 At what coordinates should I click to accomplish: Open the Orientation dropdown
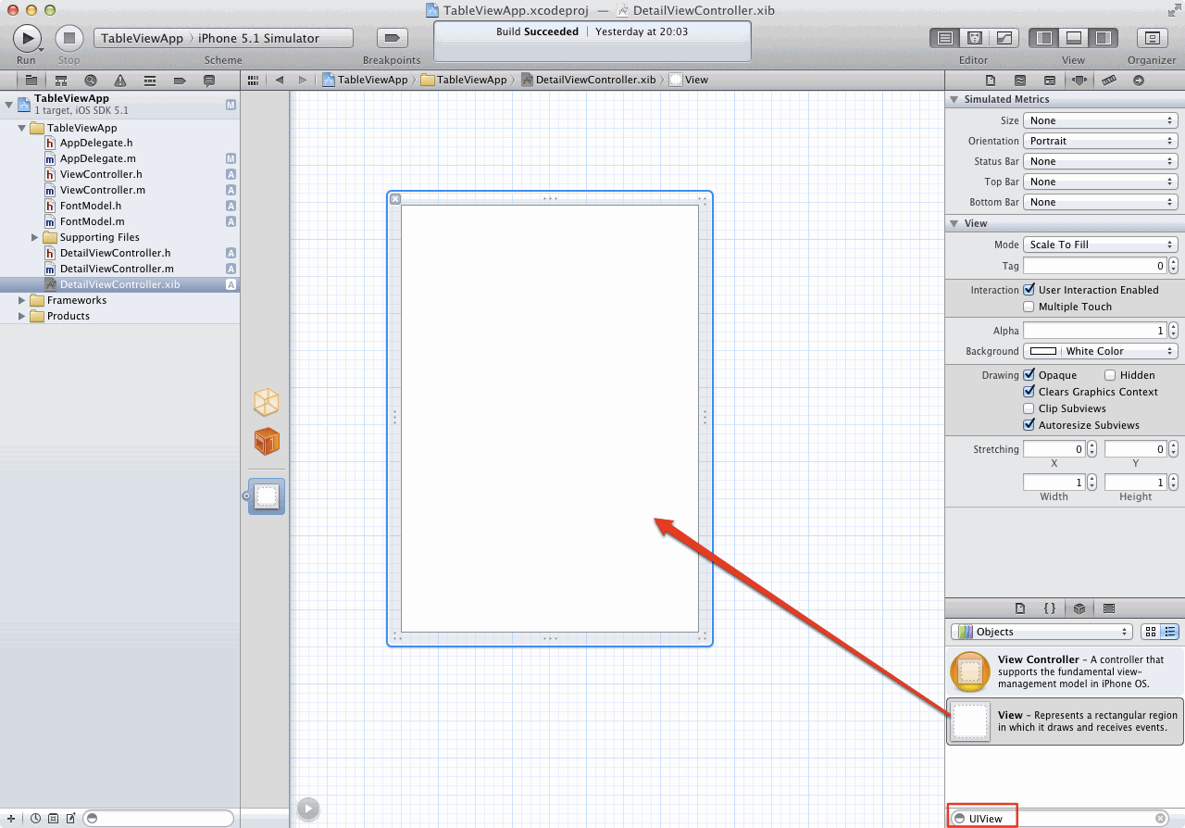(x=1100, y=141)
